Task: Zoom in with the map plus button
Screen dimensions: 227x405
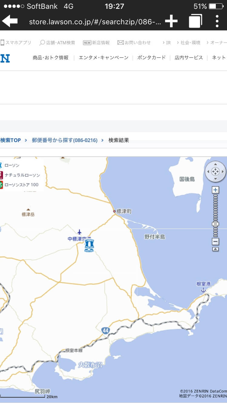Action: click(215, 190)
